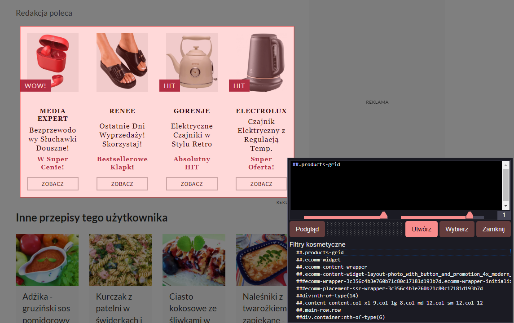Click the Utwórz create button
The image size is (514, 323).
pos(421,229)
